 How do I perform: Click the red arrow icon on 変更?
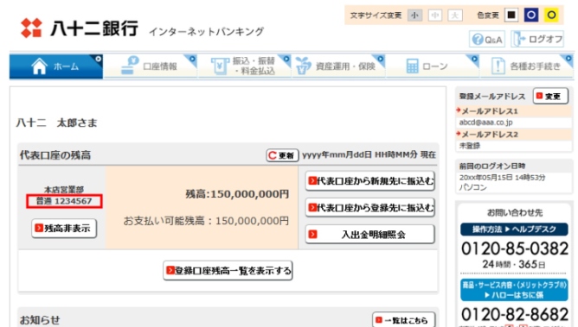(540, 96)
